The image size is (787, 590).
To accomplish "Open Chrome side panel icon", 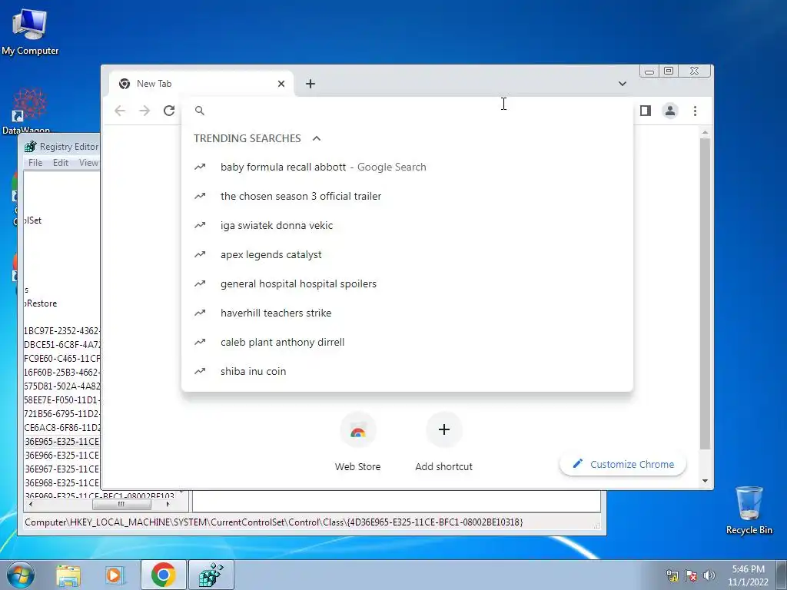I will coord(646,111).
